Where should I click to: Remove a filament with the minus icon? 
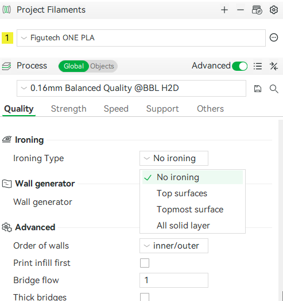click(241, 10)
